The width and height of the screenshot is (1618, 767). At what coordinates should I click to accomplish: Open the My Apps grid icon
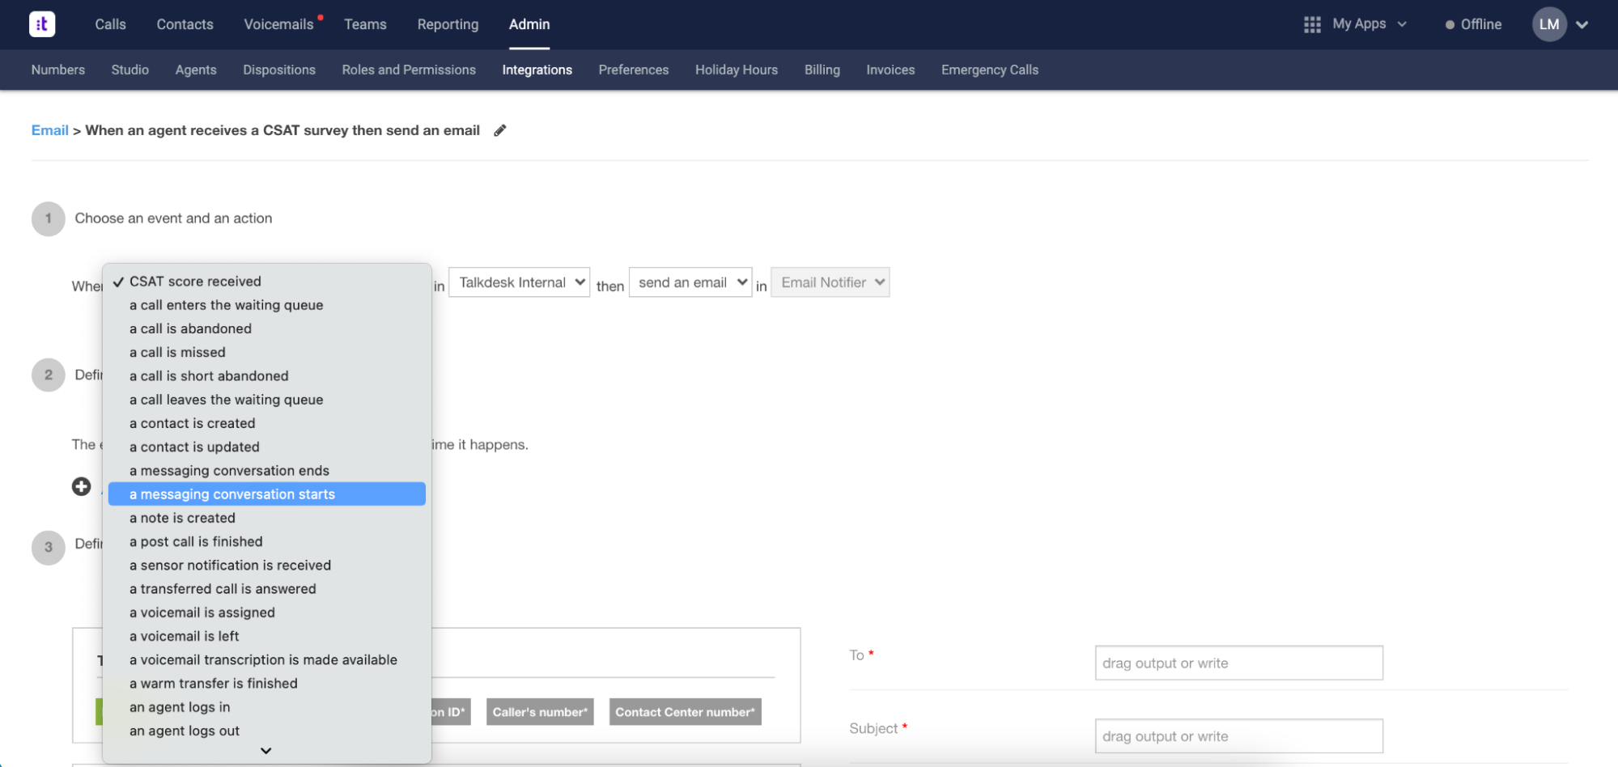tap(1312, 24)
